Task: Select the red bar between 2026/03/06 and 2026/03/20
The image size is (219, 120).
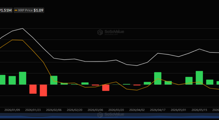Action: click(106, 88)
